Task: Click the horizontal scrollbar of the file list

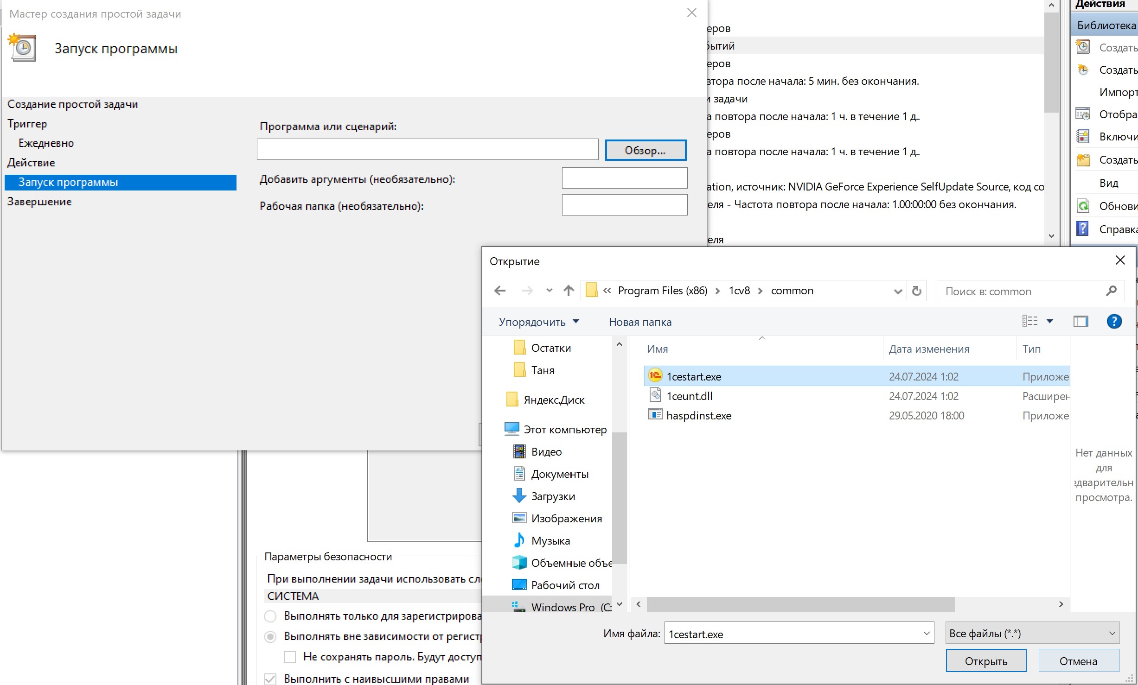Action: pyautogui.click(x=800, y=604)
